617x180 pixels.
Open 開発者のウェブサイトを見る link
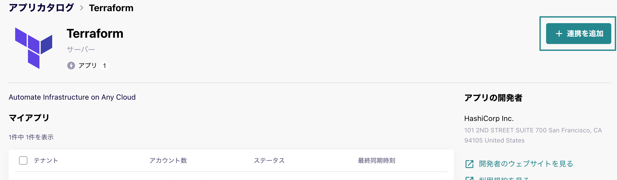pos(526,164)
